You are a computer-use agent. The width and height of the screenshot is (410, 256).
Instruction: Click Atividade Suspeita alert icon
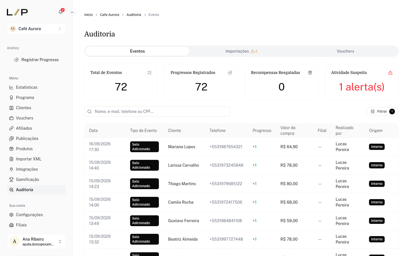(x=390, y=73)
